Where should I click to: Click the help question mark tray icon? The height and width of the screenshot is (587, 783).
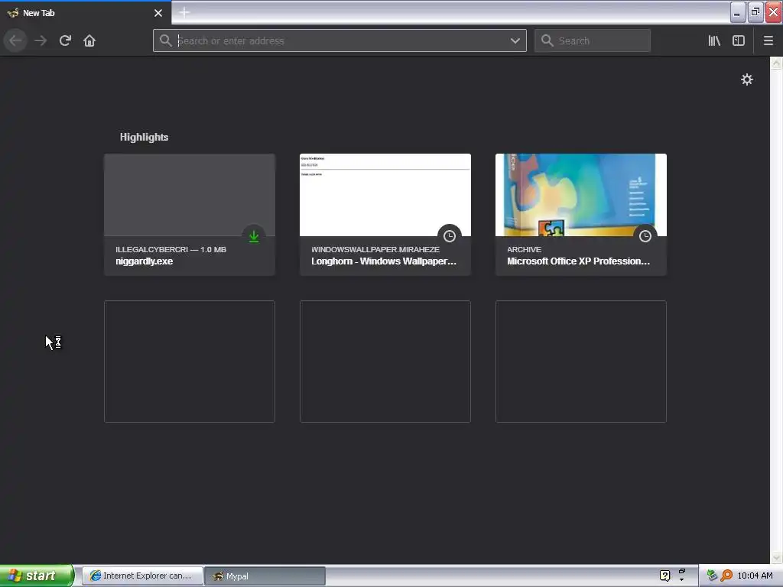click(x=664, y=576)
